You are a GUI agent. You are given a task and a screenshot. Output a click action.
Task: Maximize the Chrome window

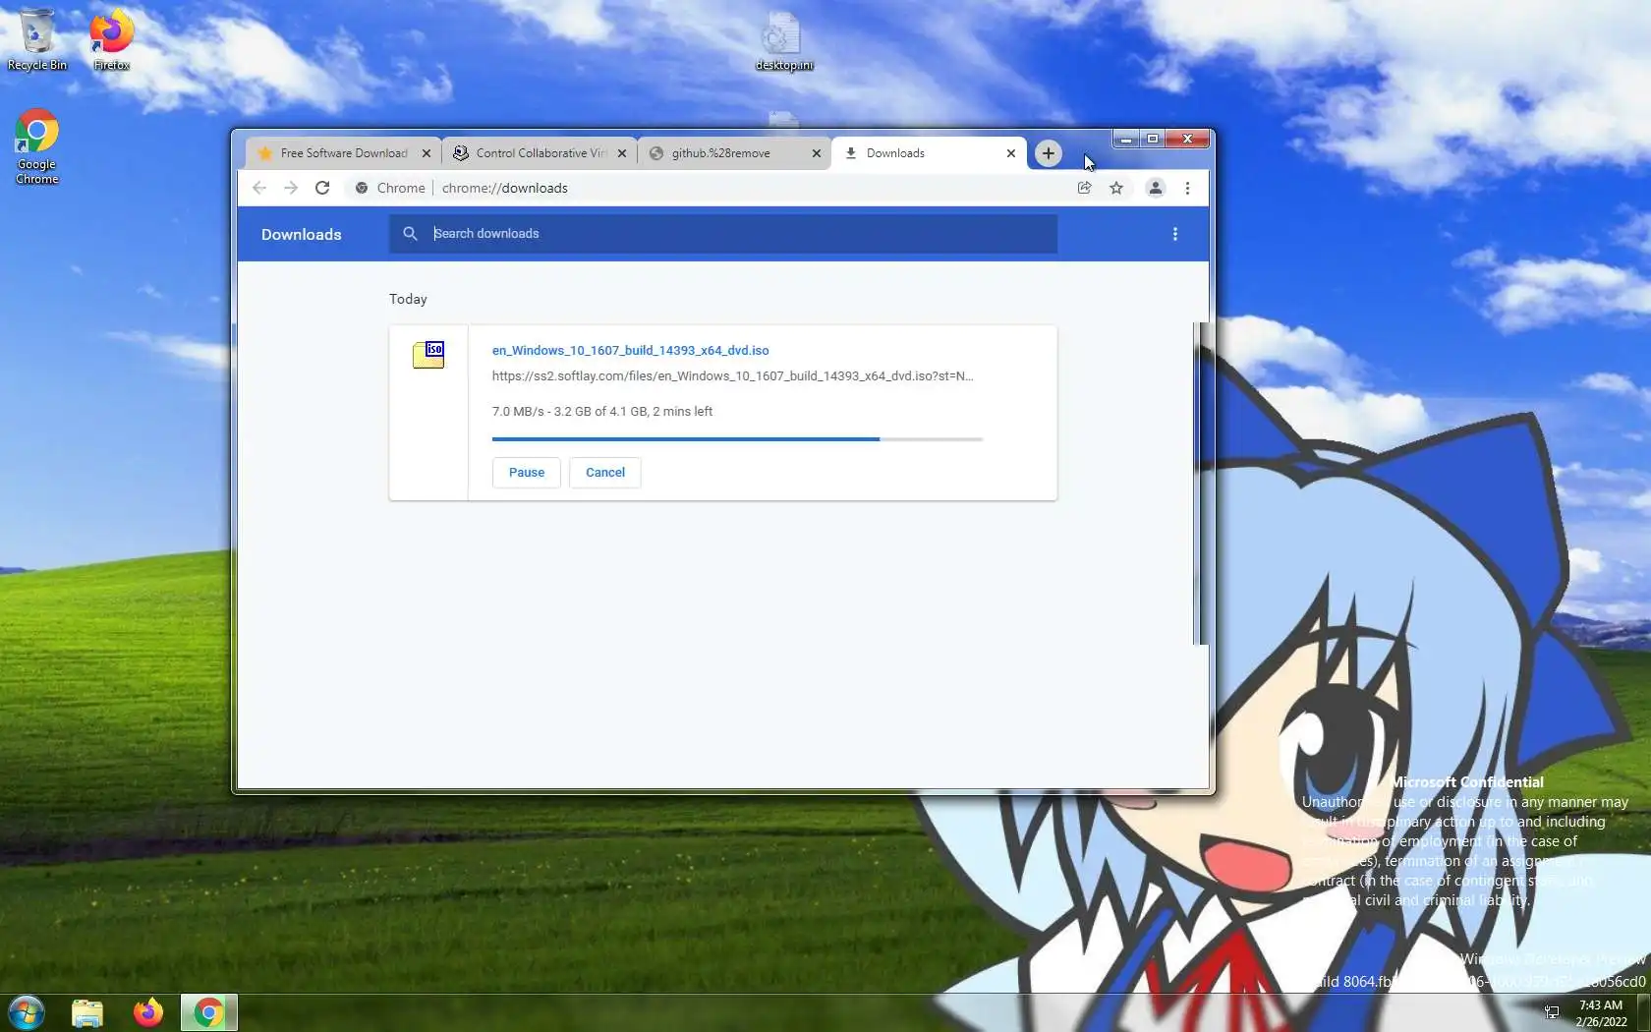tap(1153, 139)
